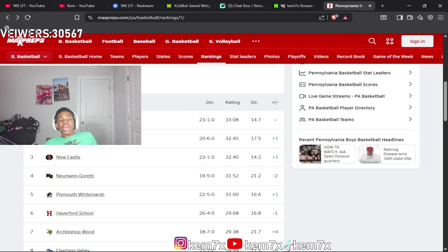
Task: Open the Playoffs subnav item
Action: [x=296, y=56]
